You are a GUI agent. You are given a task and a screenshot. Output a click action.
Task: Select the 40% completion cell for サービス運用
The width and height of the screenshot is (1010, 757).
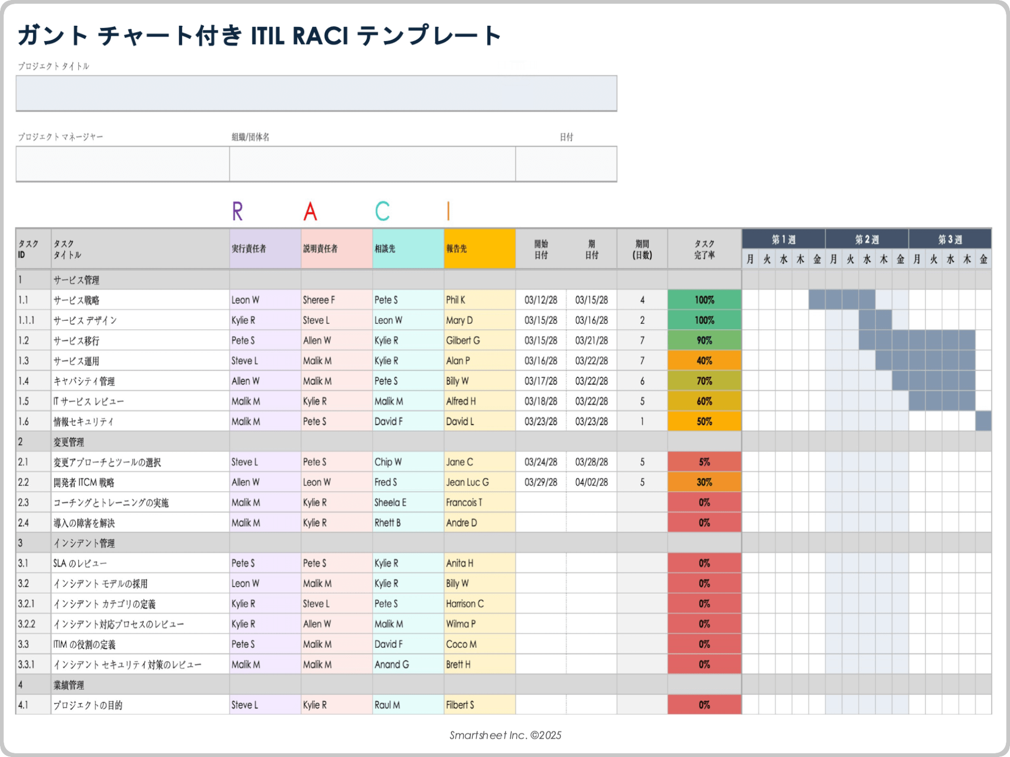(704, 361)
